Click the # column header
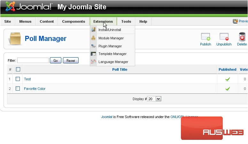Viewport: 248px width, 144px height. click(x=10, y=69)
